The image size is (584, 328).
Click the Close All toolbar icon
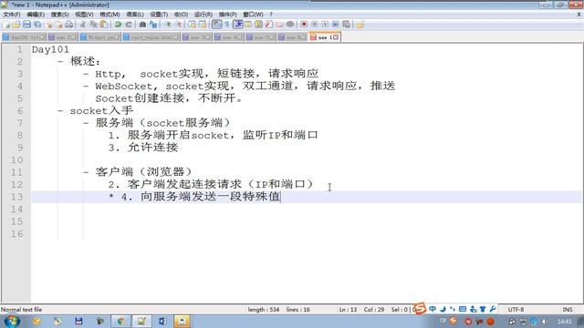[59, 25]
